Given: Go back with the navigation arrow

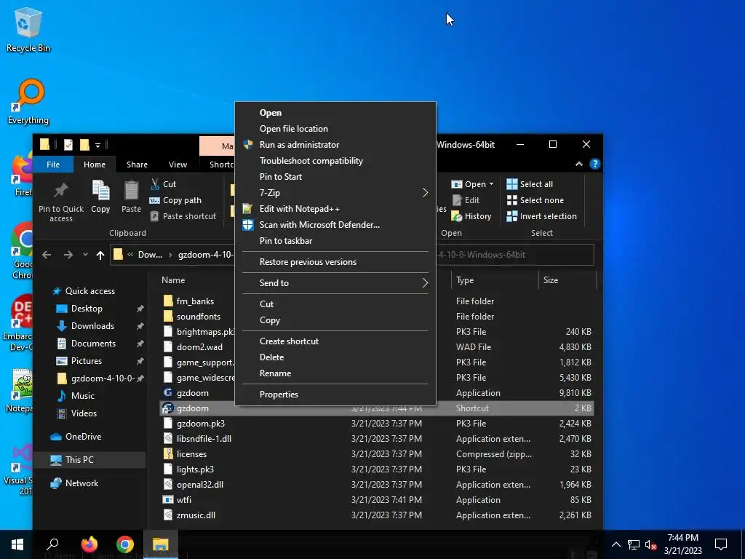Looking at the screenshot, I should [x=47, y=255].
